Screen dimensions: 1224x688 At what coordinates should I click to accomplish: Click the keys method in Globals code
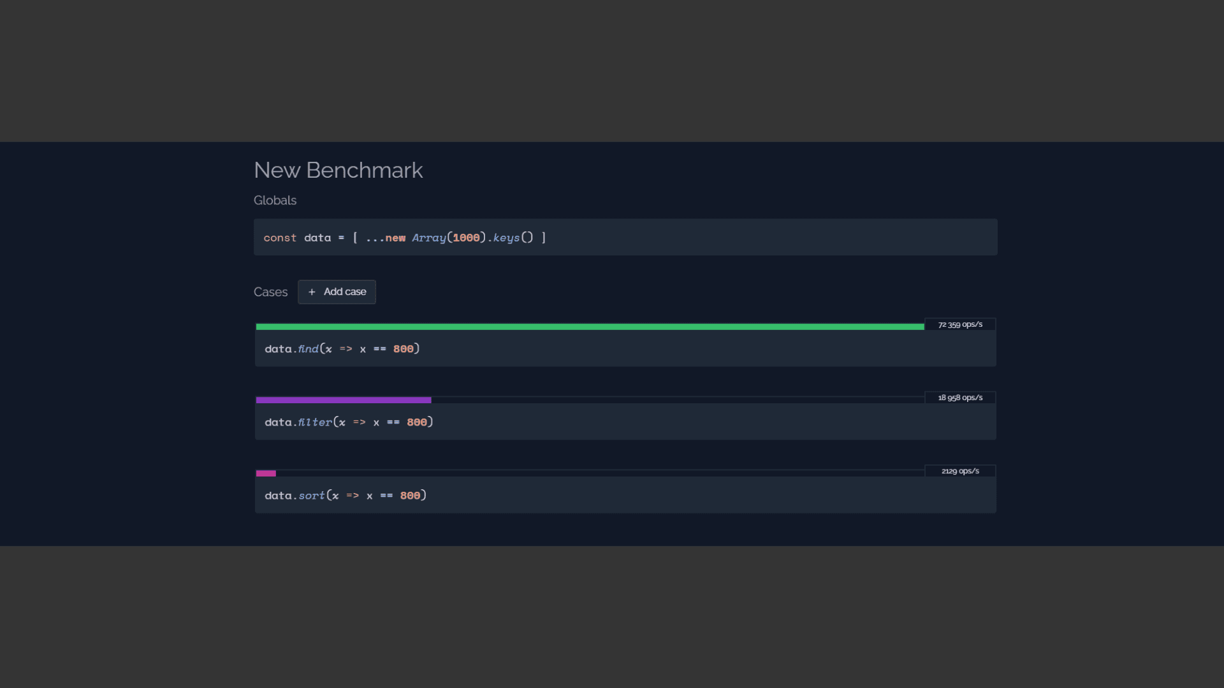(x=506, y=238)
